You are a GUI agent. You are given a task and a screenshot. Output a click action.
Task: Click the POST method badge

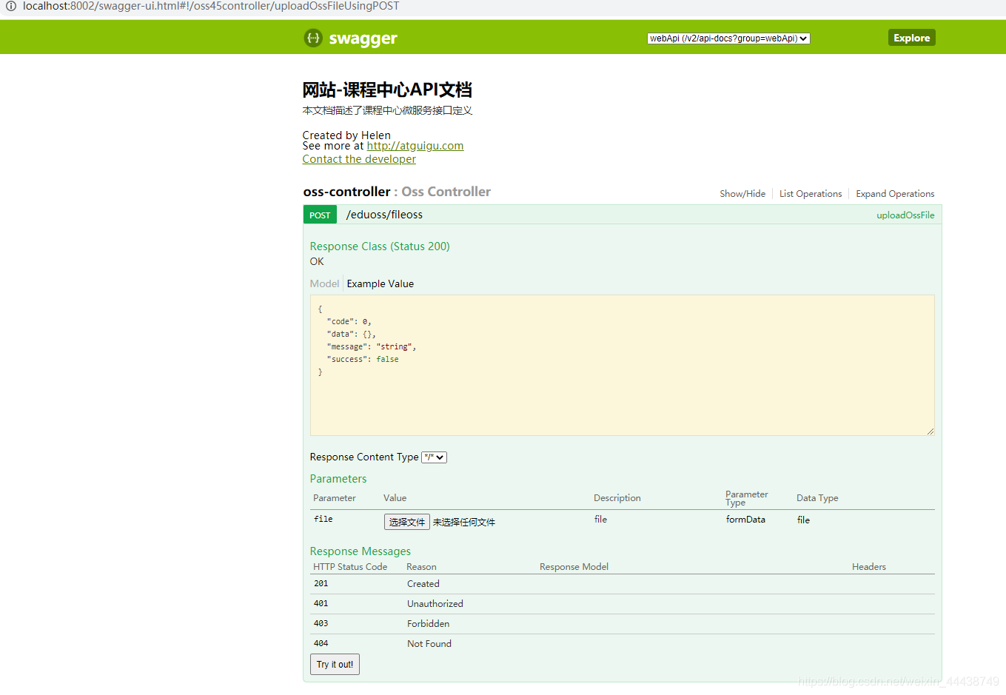point(320,215)
